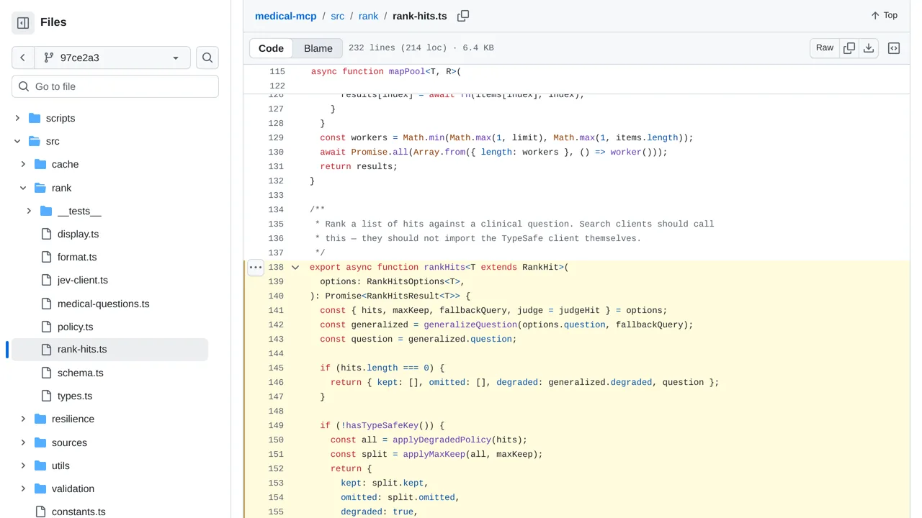Click the applyDegradedPolicy call
Viewport: 922px width, 518px height.
442,440
